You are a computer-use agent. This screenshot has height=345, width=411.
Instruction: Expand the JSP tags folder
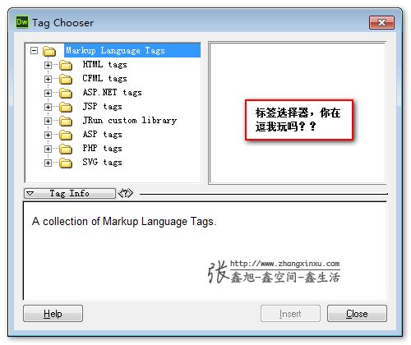click(48, 107)
